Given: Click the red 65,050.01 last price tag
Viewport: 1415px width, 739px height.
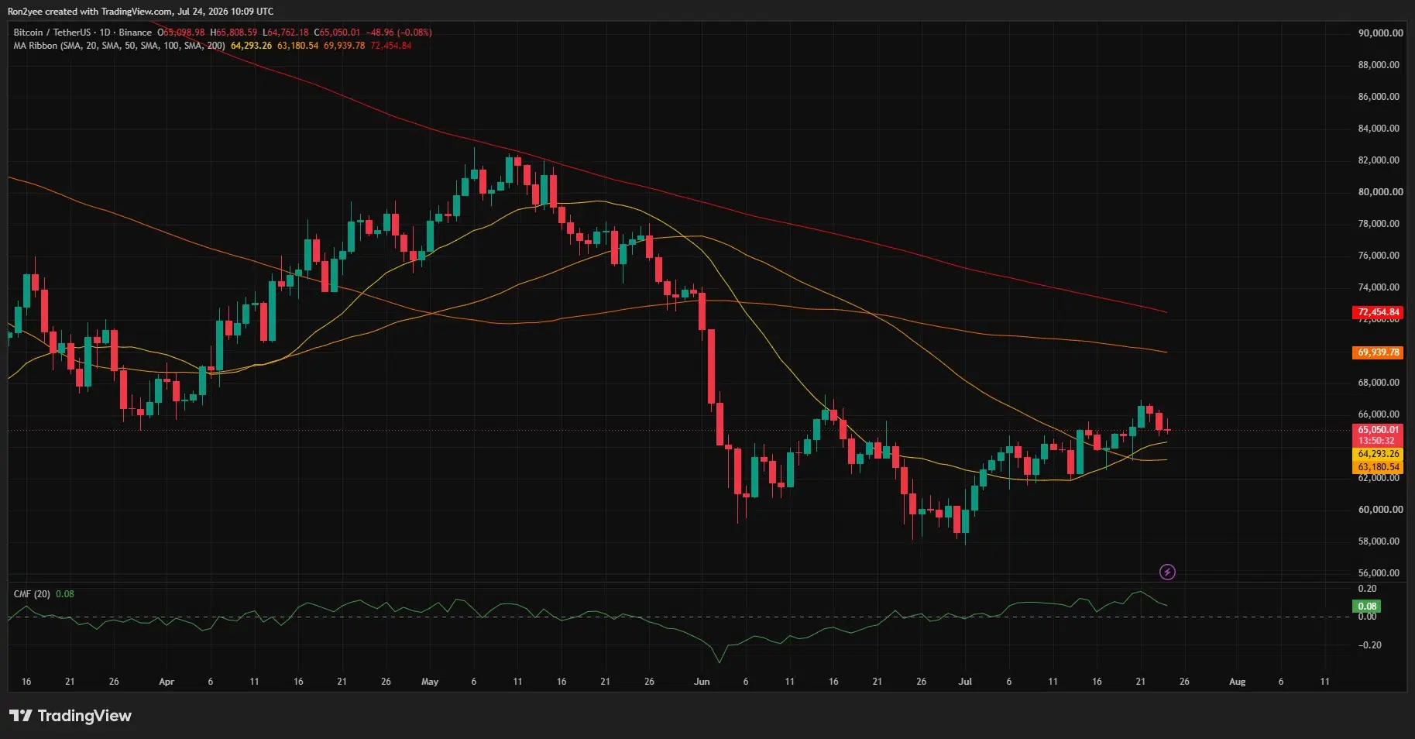Looking at the screenshot, I should (1379, 430).
